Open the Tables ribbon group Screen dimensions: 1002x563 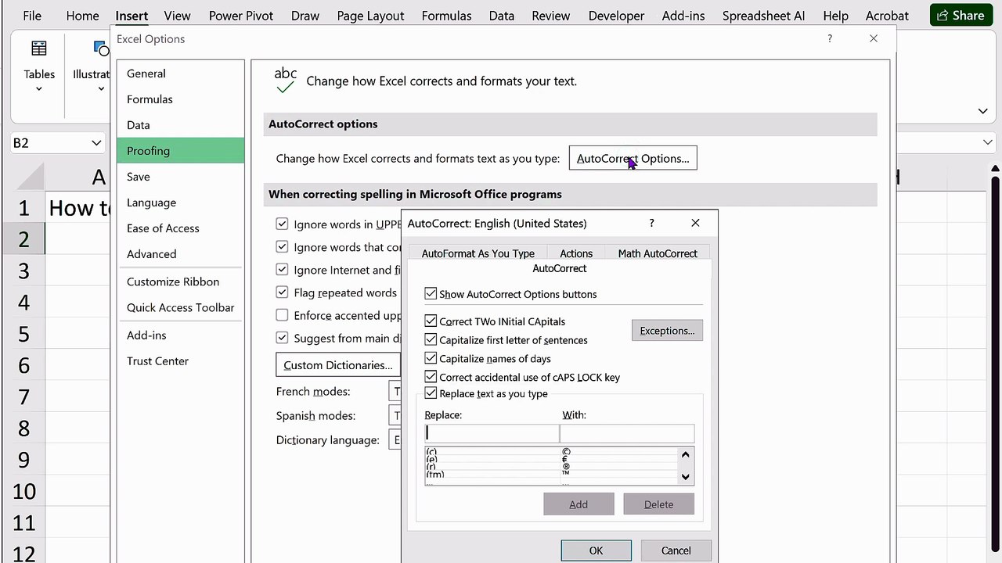point(38,66)
